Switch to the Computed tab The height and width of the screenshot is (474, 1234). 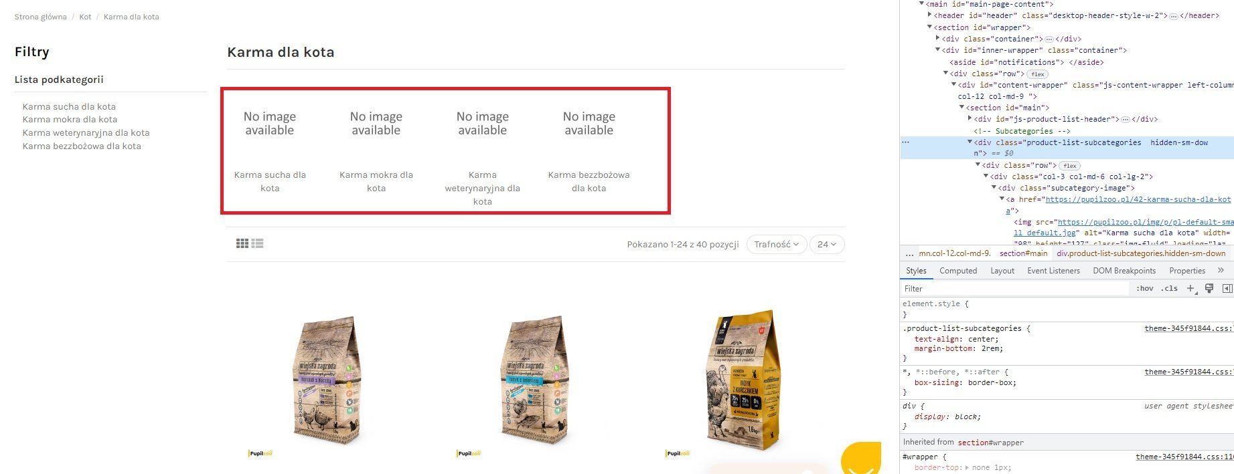pos(958,271)
